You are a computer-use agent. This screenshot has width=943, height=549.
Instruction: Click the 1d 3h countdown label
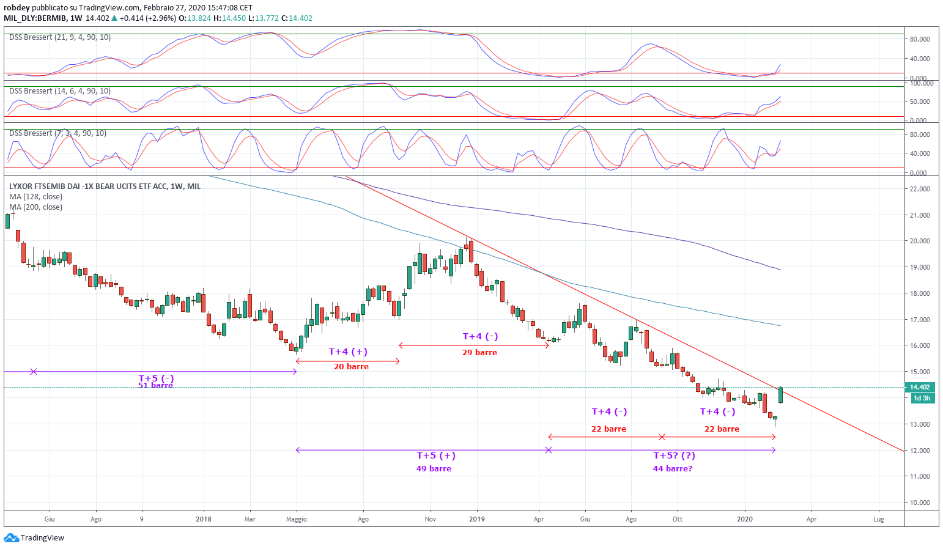click(x=922, y=398)
